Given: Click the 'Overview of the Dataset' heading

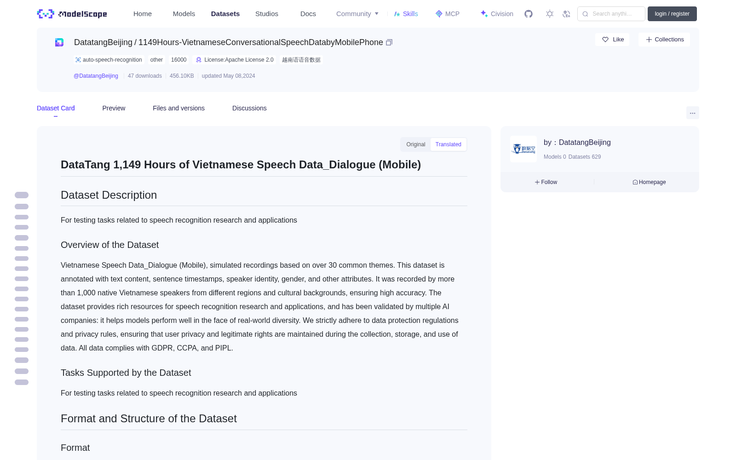Looking at the screenshot, I should [109, 245].
